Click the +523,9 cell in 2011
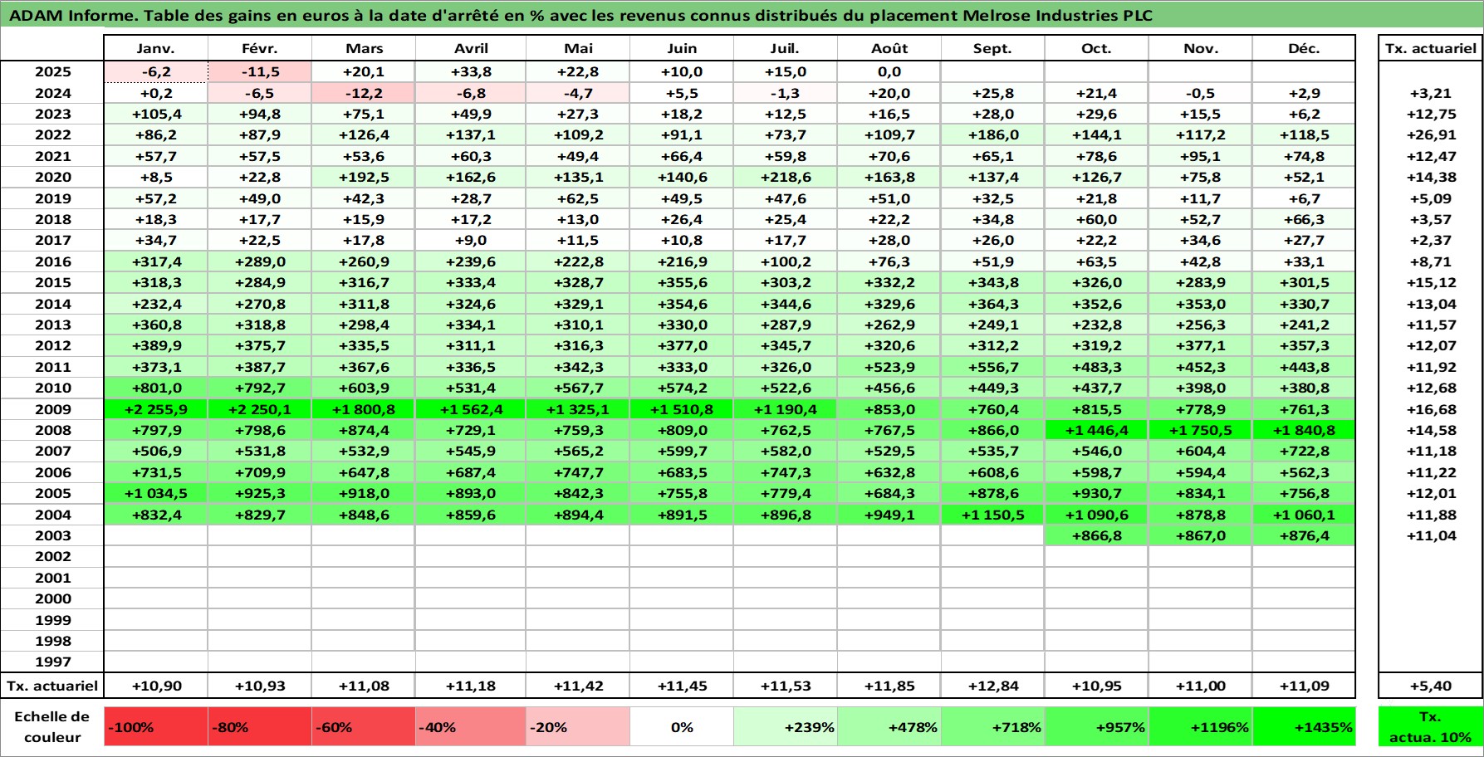The height and width of the screenshot is (757, 1484). pos(889,367)
